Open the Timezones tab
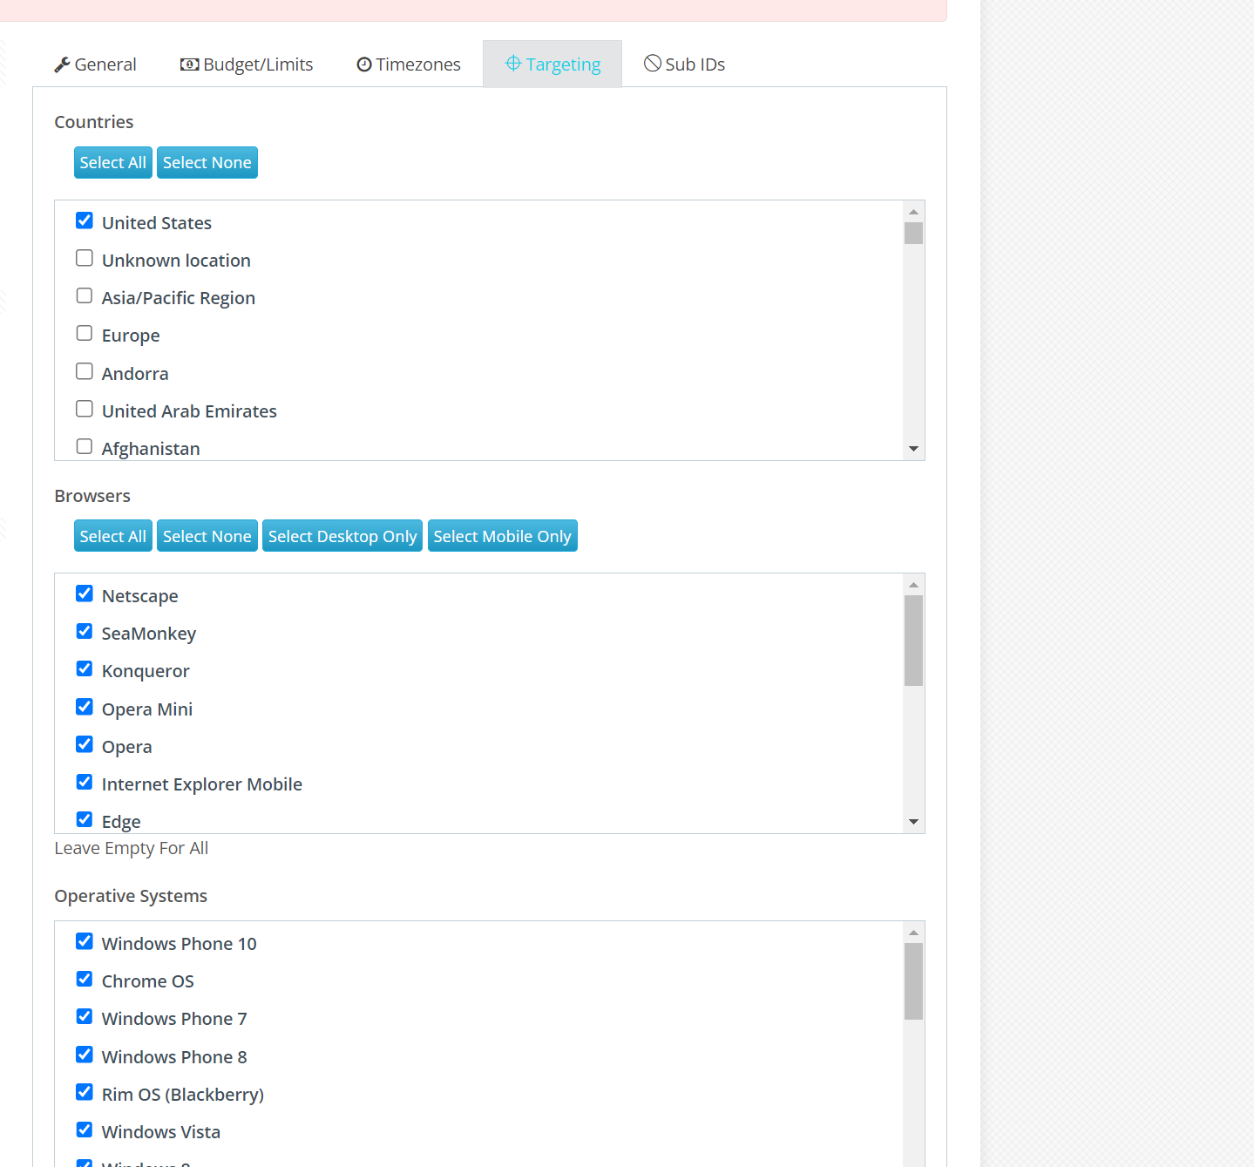The width and height of the screenshot is (1254, 1167). click(409, 64)
